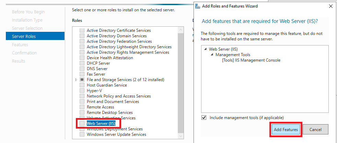Open the Before You Begin step

point(28,12)
